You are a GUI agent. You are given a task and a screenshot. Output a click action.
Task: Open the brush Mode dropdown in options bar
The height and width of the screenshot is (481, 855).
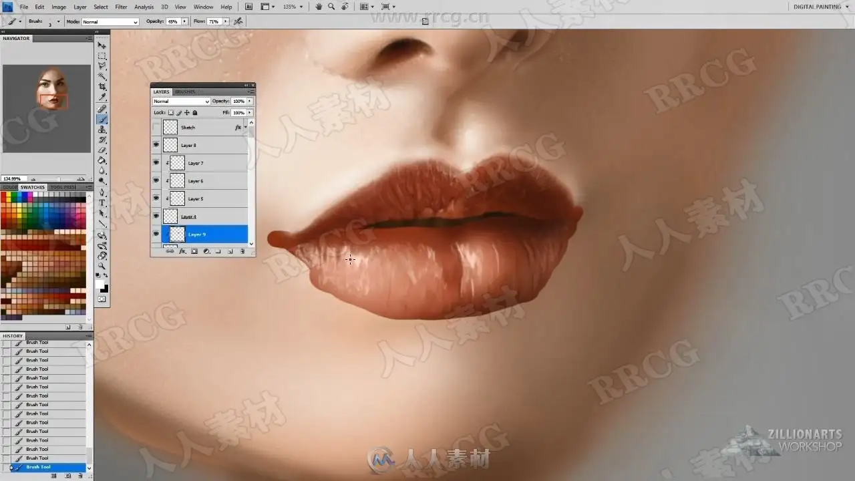(110, 21)
